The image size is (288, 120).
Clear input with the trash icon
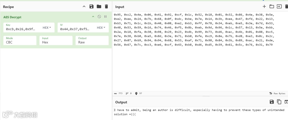coord(286,7)
